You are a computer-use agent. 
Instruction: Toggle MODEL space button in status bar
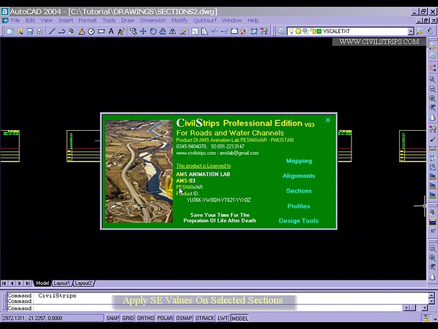click(240, 318)
